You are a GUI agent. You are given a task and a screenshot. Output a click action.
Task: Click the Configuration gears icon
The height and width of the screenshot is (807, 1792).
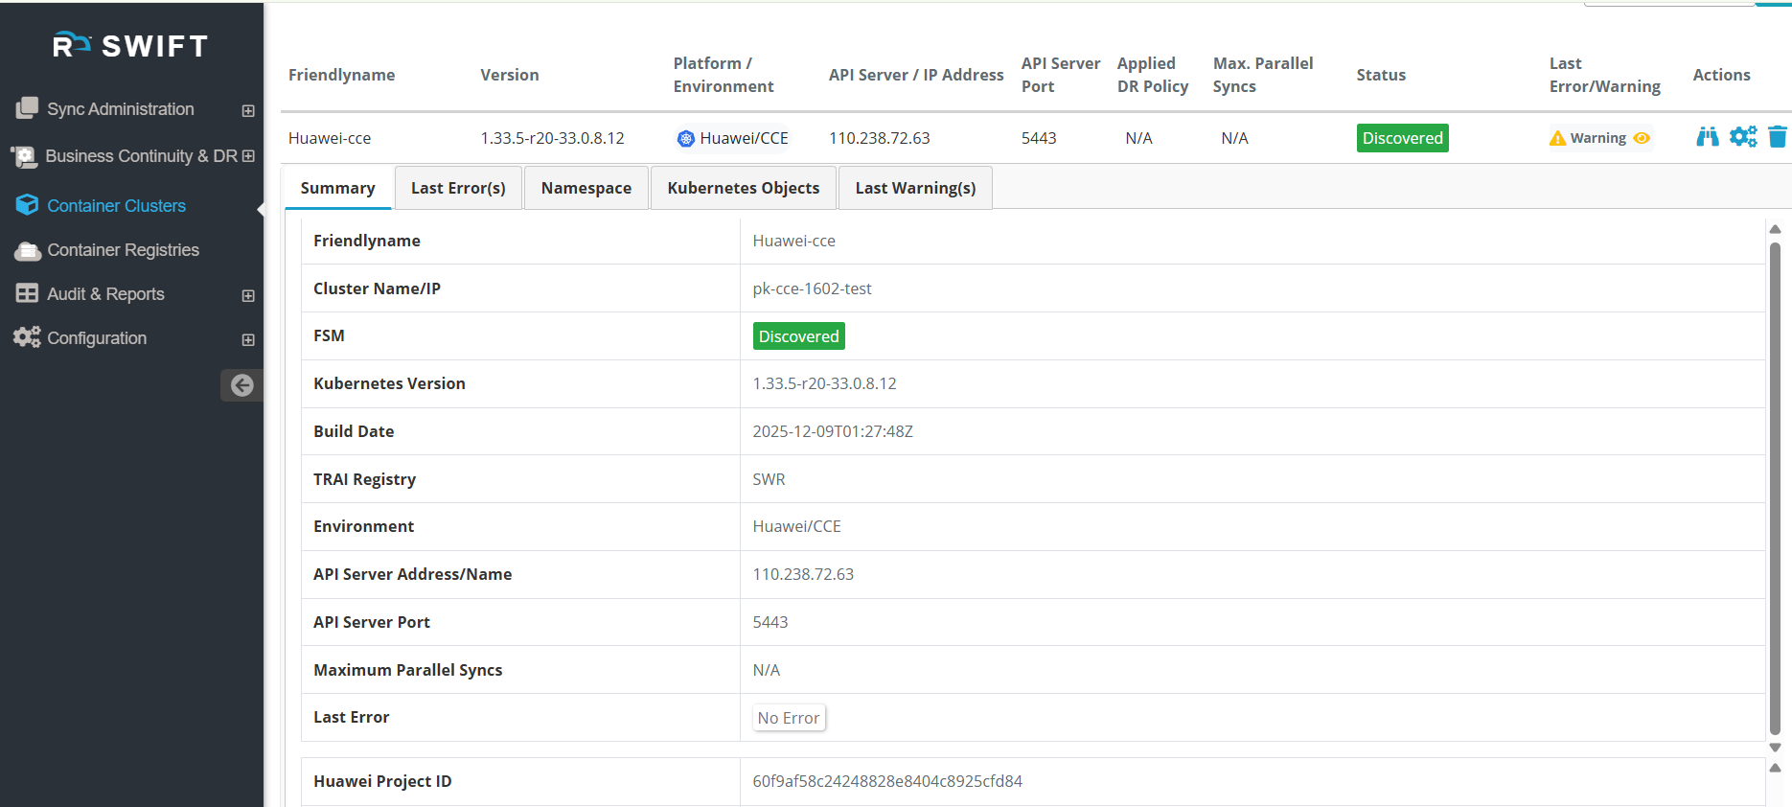(27, 337)
